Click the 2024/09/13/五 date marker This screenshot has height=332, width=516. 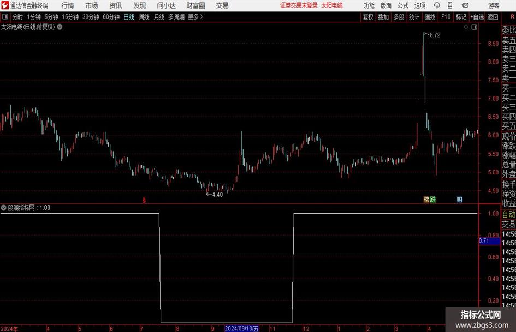(x=241, y=329)
